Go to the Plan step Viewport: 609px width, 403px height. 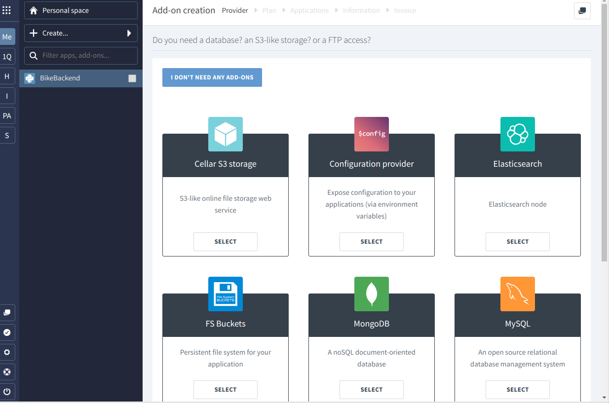click(269, 10)
